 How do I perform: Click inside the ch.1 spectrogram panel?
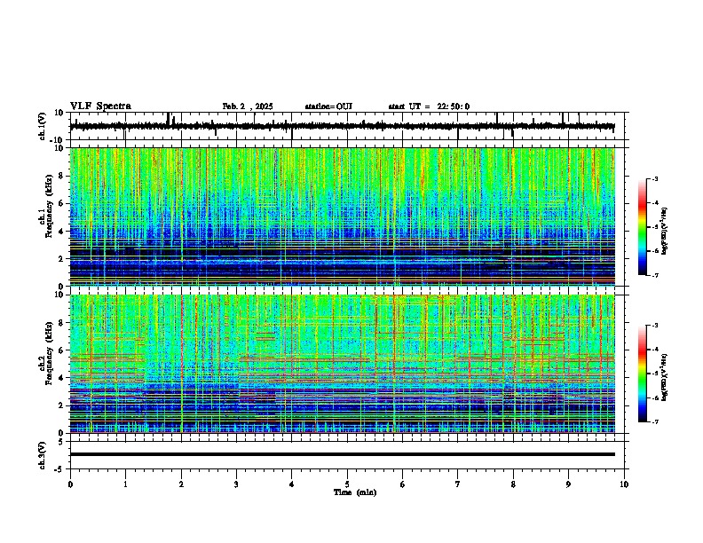(x=343, y=216)
